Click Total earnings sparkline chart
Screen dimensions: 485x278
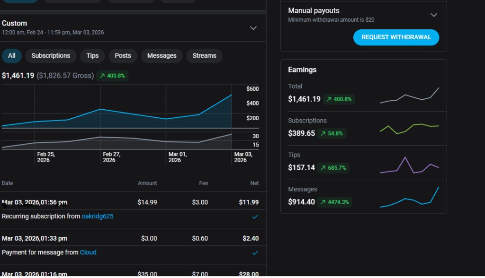[x=409, y=96]
